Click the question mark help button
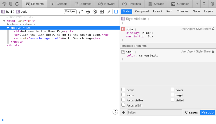 (115, 112)
